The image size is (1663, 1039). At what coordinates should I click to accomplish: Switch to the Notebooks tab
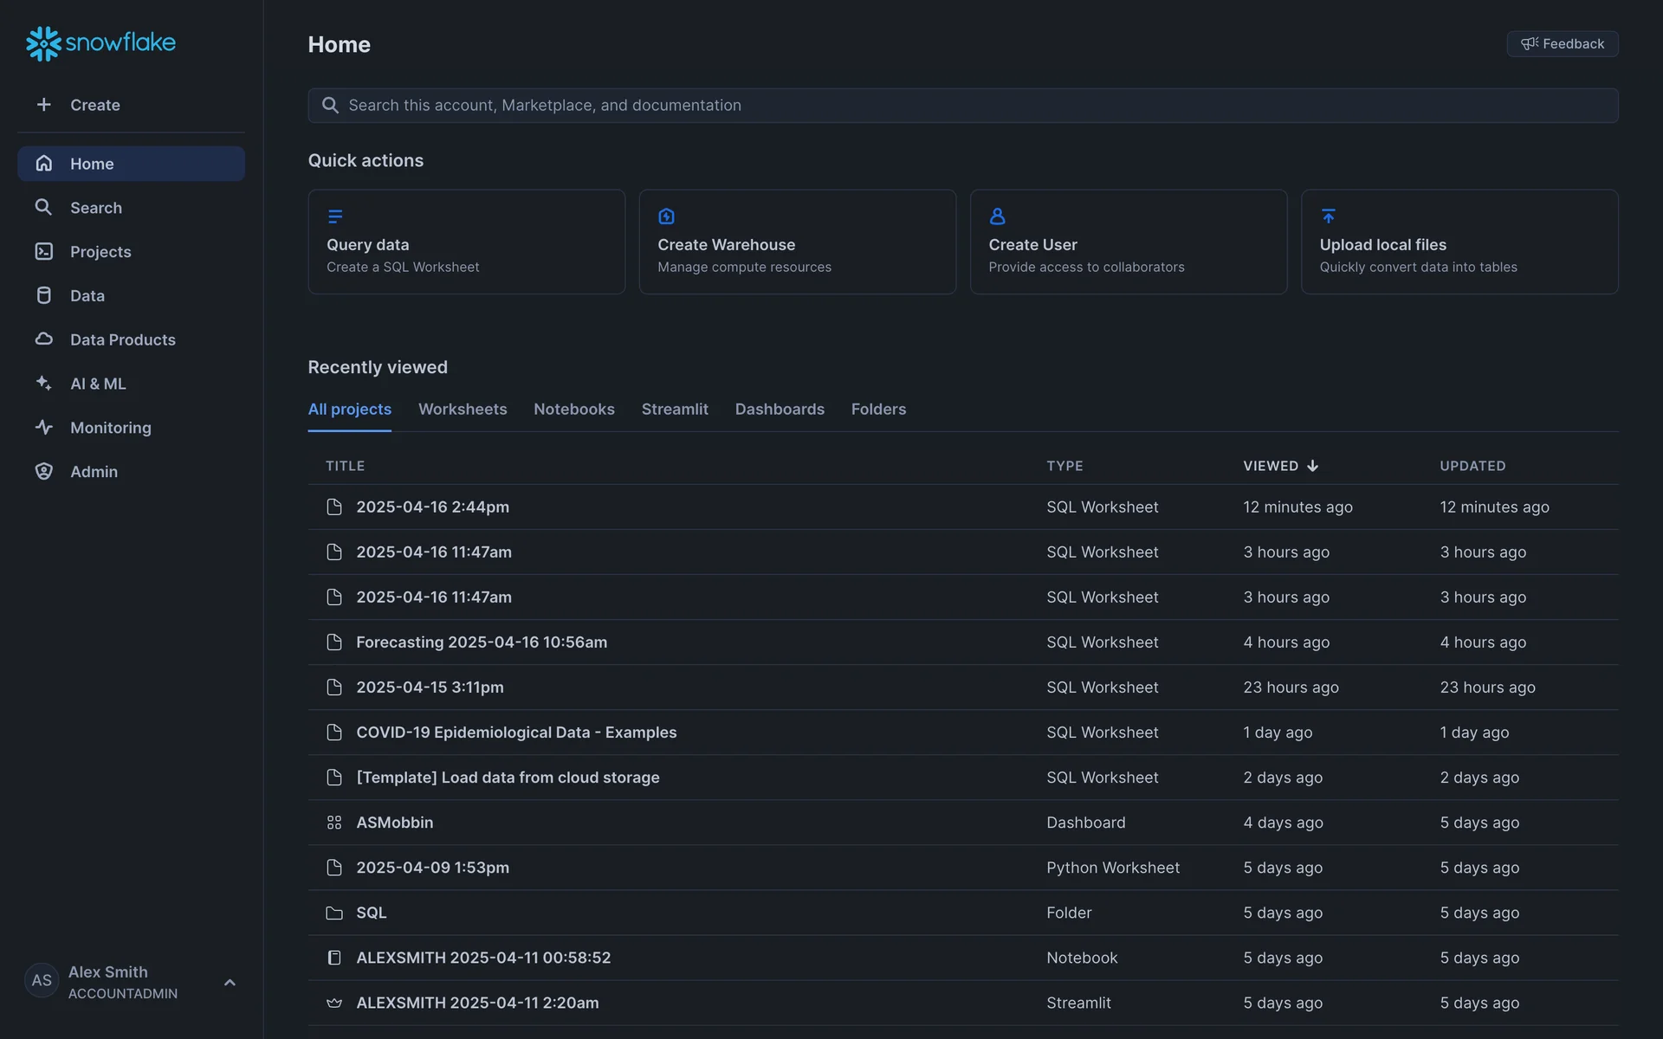(573, 409)
